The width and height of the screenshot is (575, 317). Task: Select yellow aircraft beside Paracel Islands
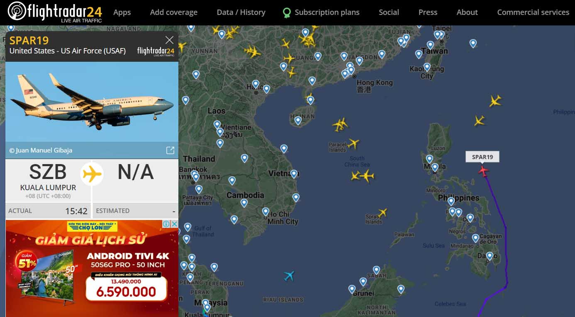coord(353,144)
